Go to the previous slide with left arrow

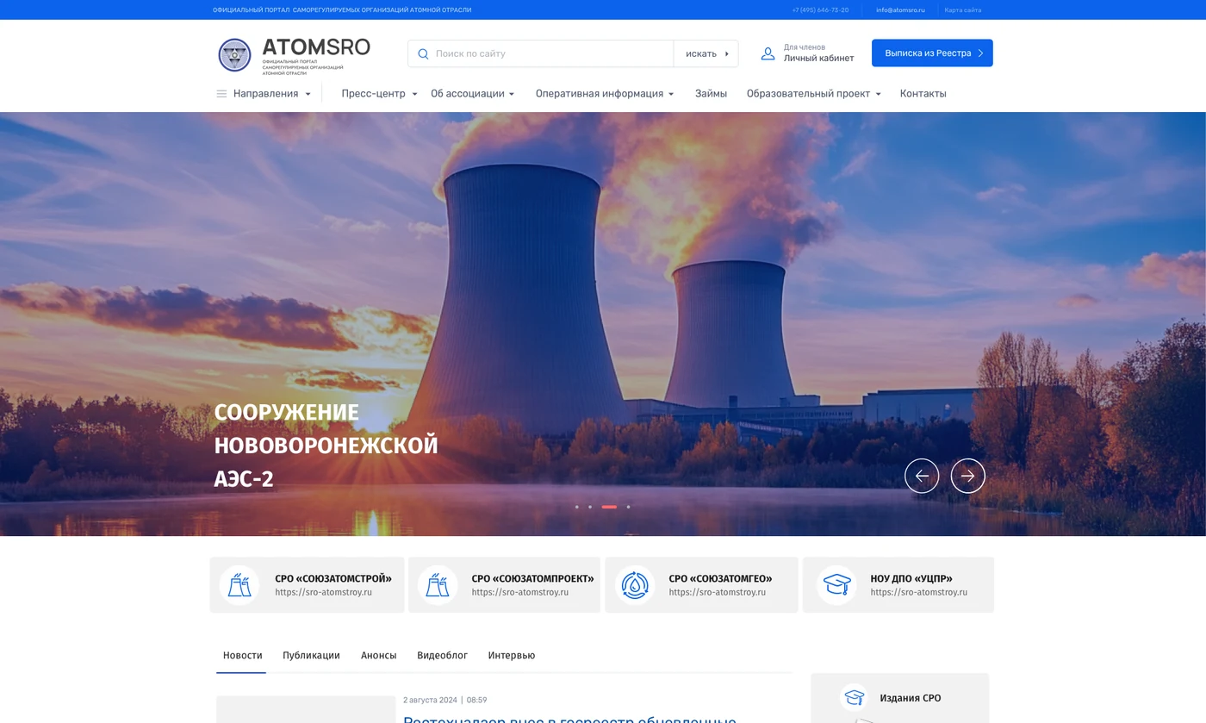(922, 476)
